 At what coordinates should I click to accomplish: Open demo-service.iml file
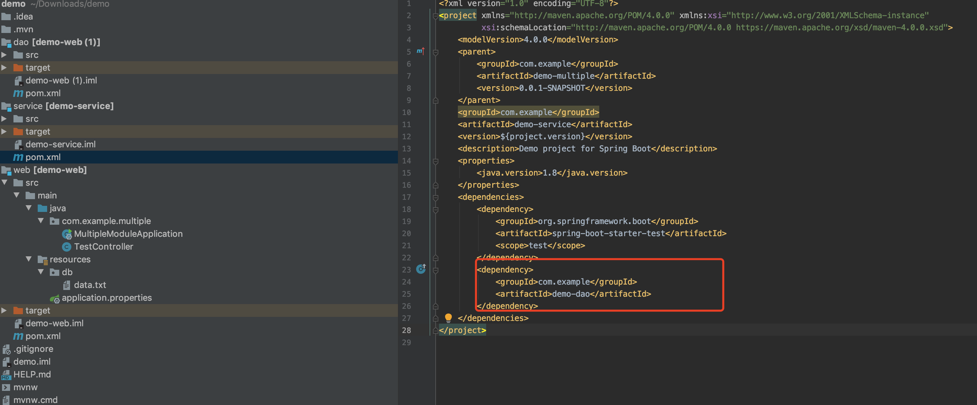60,144
